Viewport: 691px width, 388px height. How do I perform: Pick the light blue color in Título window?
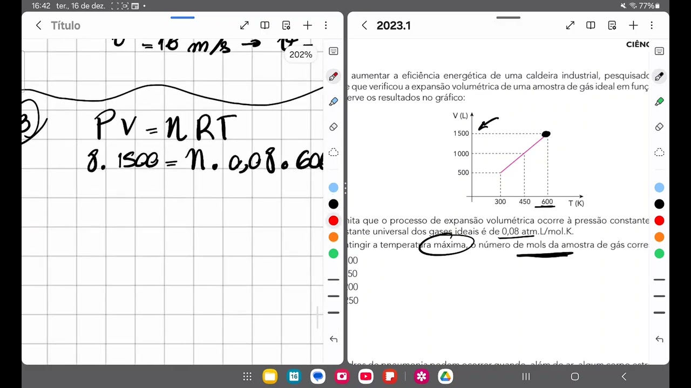pos(334,188)
